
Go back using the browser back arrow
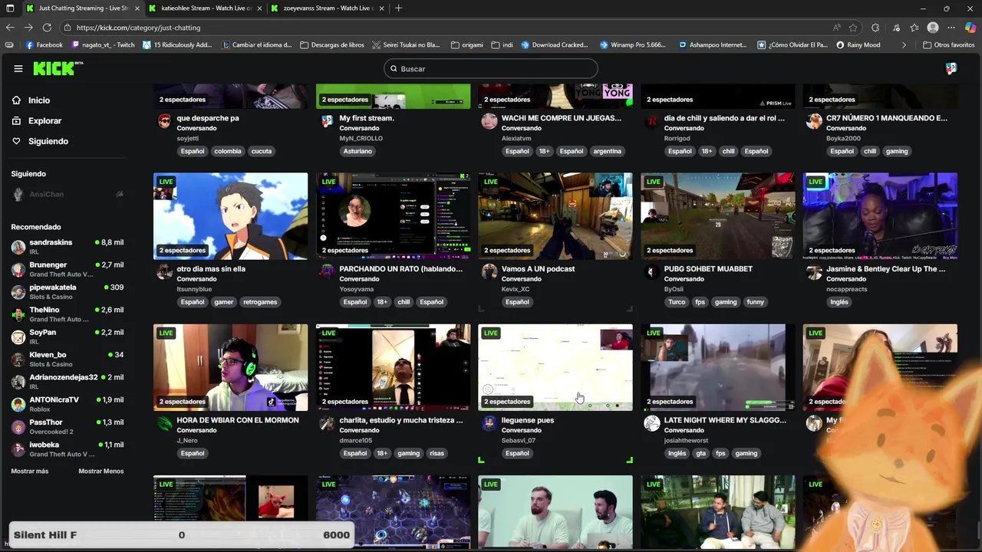(10, 28)
